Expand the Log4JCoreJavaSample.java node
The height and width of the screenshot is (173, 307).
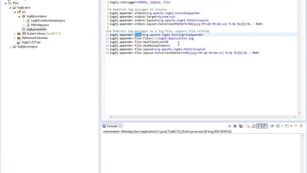click(24, 21)
